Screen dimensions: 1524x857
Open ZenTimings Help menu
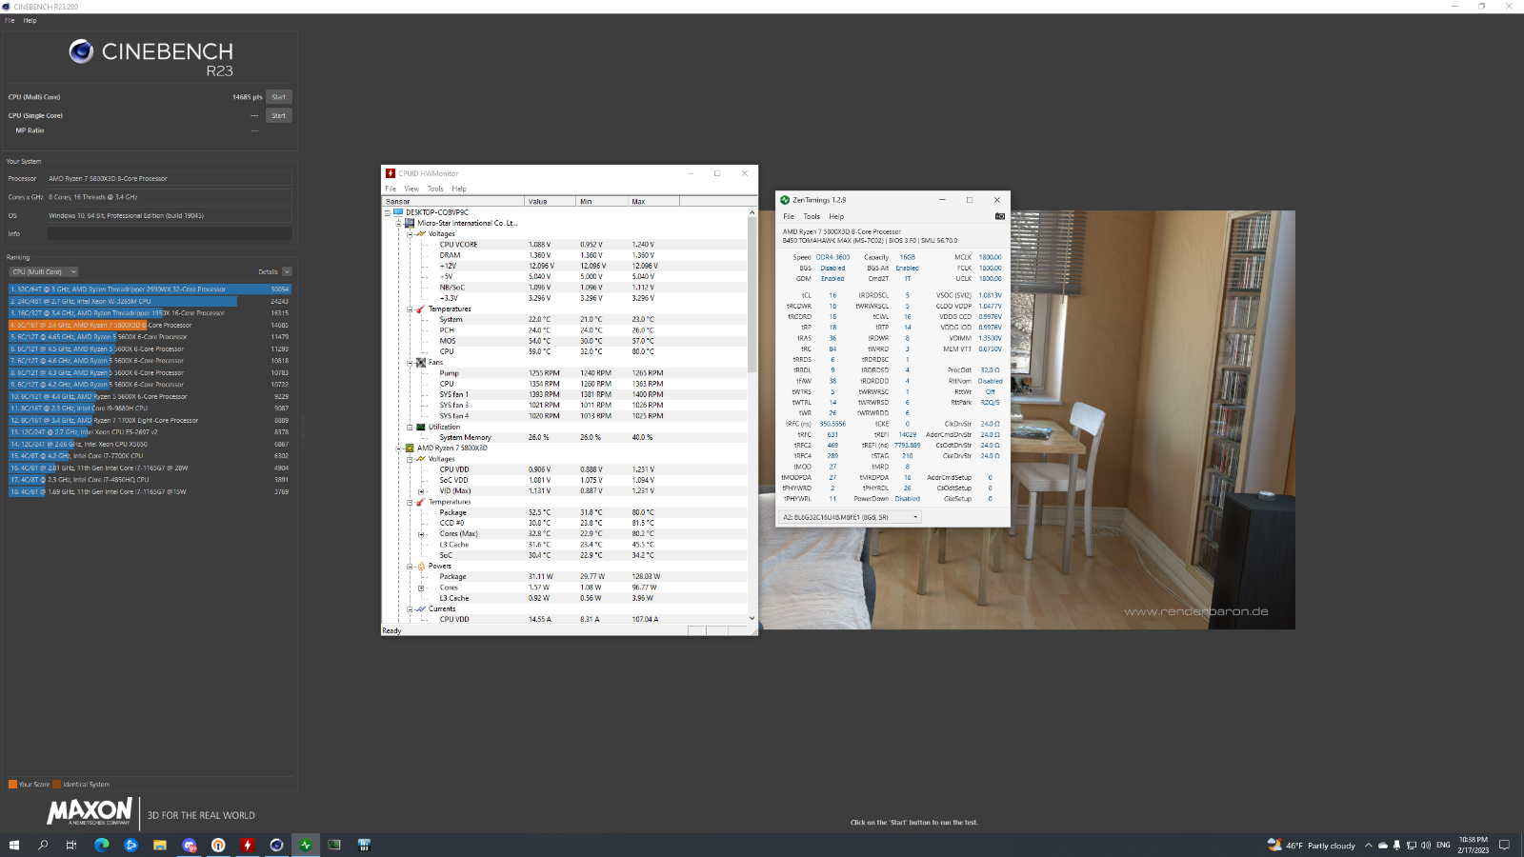[836, 216]
